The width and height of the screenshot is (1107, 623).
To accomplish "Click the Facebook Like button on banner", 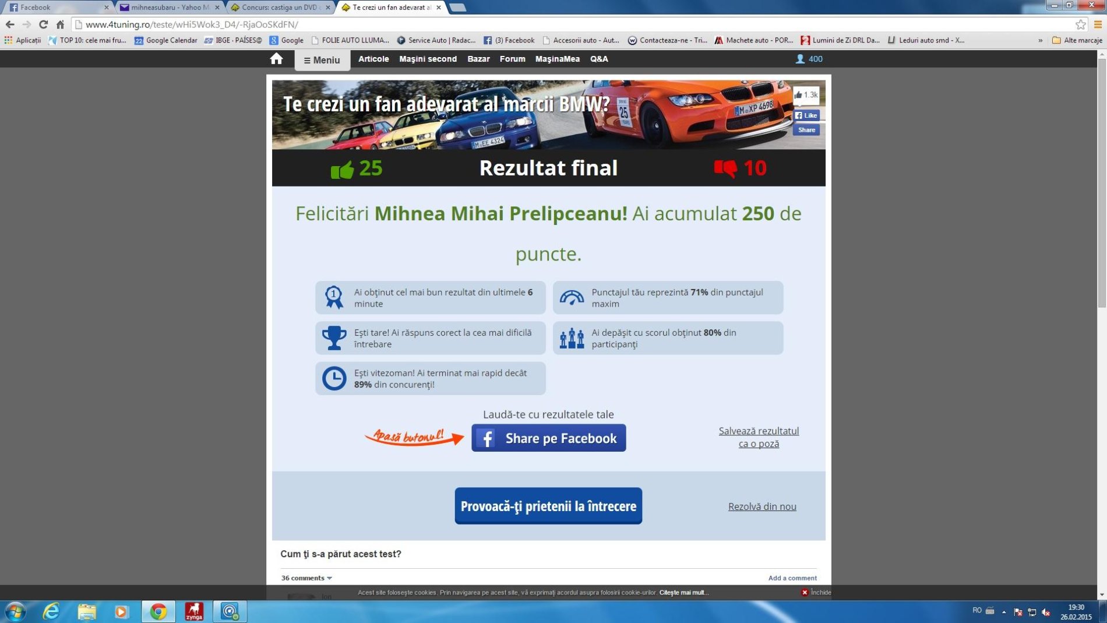I will click(806, 115).
